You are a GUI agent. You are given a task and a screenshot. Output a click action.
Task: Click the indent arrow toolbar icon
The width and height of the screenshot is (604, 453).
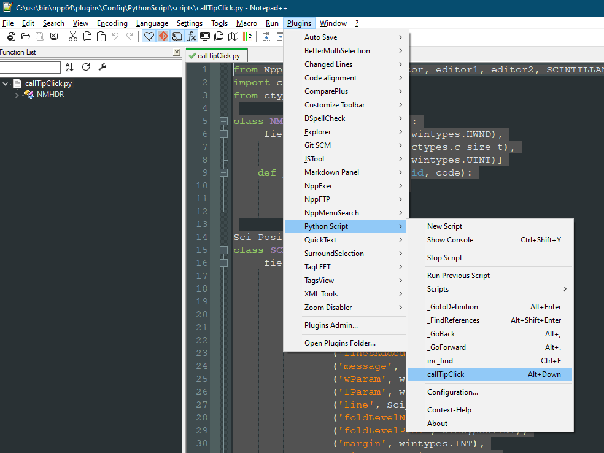266,37
